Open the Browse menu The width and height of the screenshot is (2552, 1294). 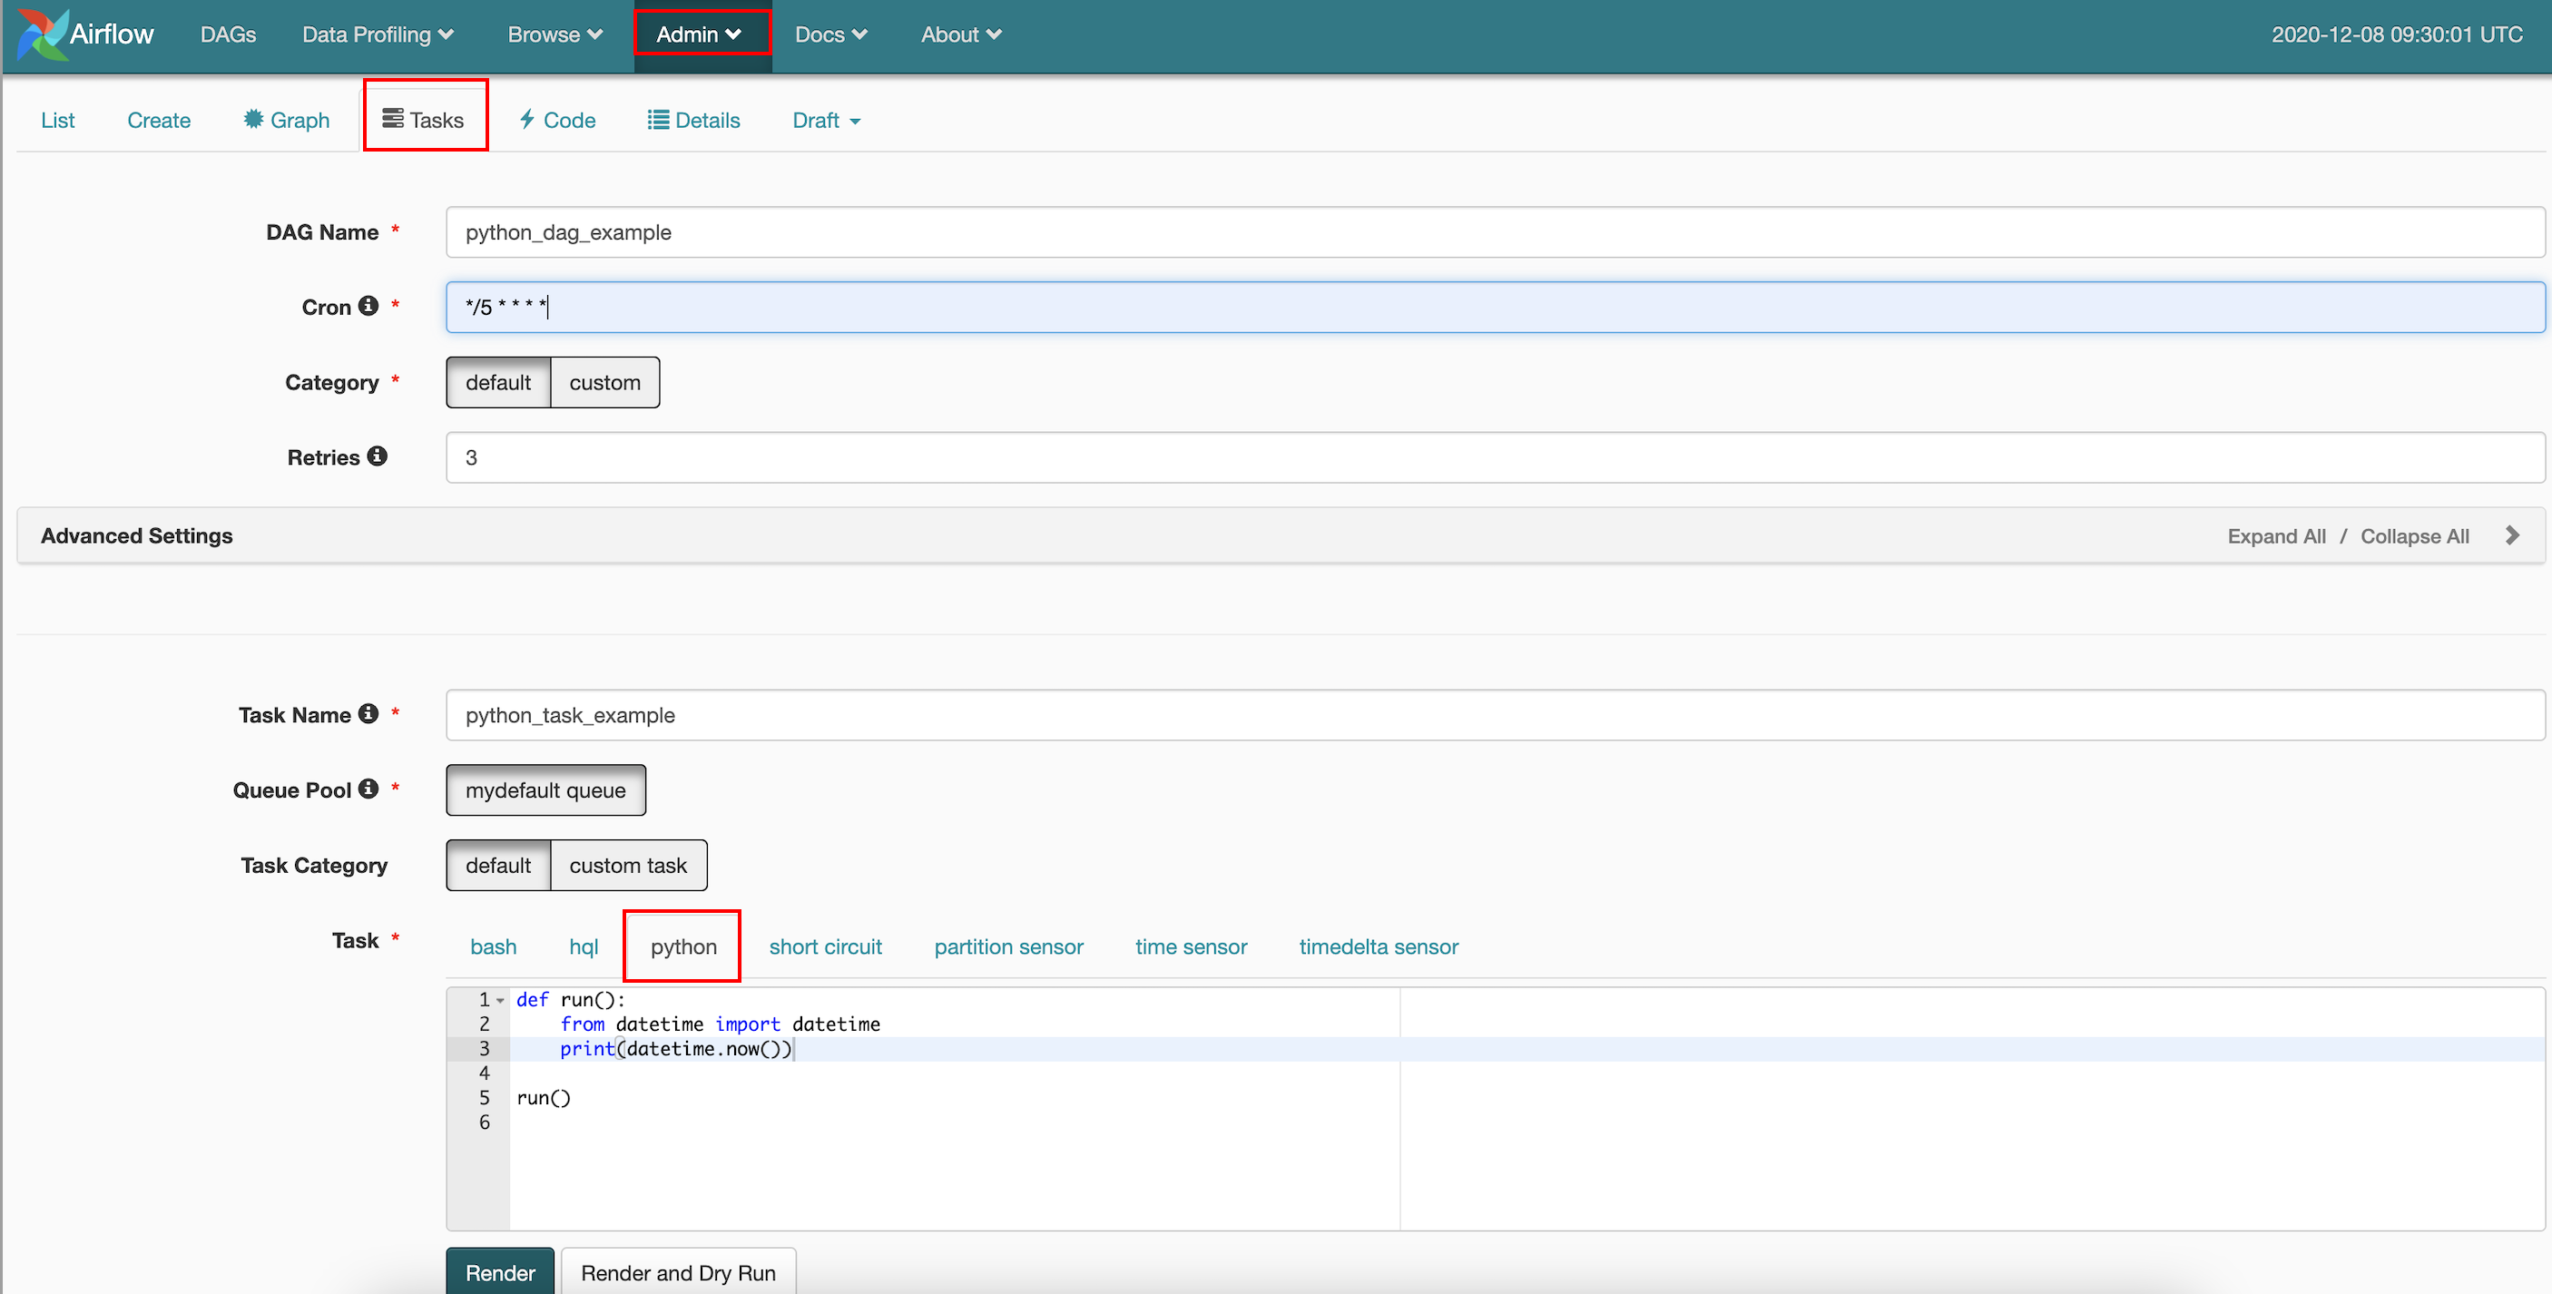tap(555, 34)
